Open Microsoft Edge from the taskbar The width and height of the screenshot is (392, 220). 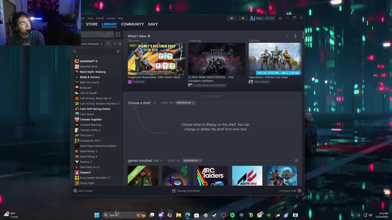[187, 215]
